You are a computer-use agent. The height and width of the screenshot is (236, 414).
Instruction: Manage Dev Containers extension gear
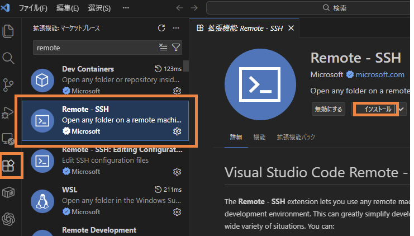pos(177,91)
